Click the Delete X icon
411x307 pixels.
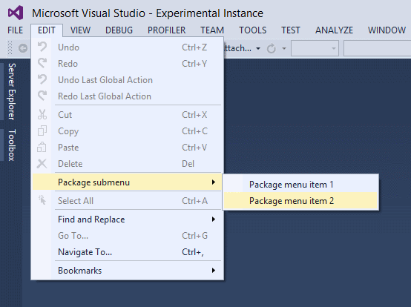click(x=42, y=163)
